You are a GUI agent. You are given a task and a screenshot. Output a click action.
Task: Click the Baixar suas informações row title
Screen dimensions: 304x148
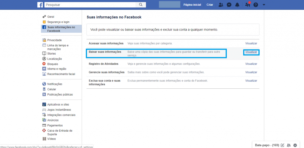click(x=105, y=52)
